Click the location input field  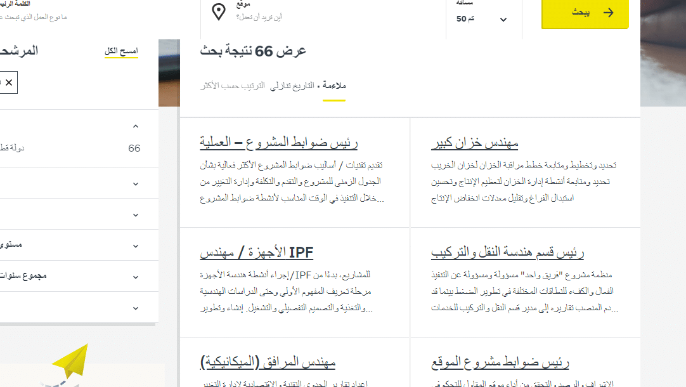[x=259, y=17]
